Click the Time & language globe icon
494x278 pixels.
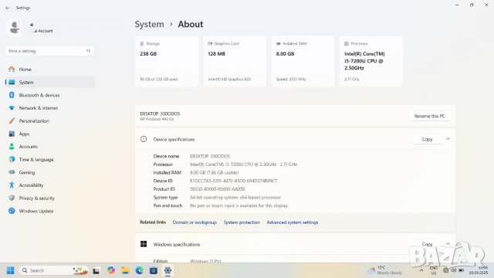click(12, 159)
